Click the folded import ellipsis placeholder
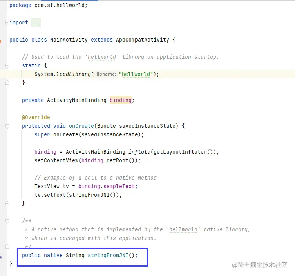This screenshot has height=276, width=295. (x=36, y=23)
